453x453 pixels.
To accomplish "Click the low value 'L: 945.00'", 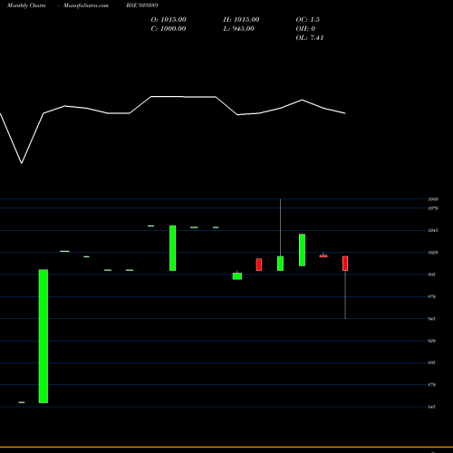I will coord(238,29).
